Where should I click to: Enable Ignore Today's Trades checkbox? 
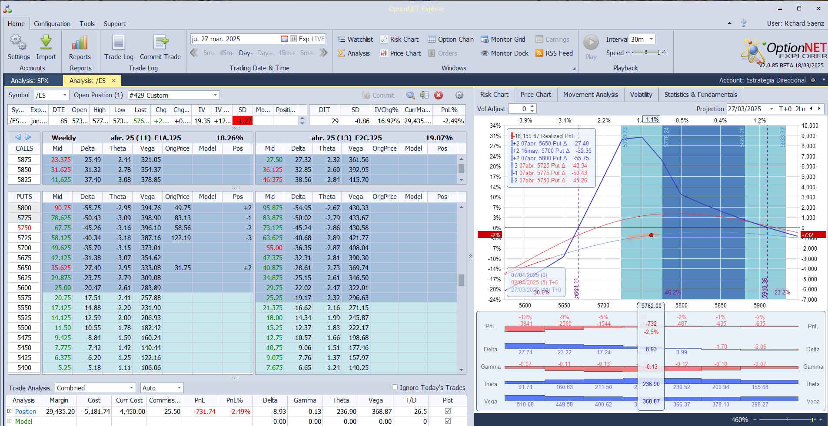(395, 387)
